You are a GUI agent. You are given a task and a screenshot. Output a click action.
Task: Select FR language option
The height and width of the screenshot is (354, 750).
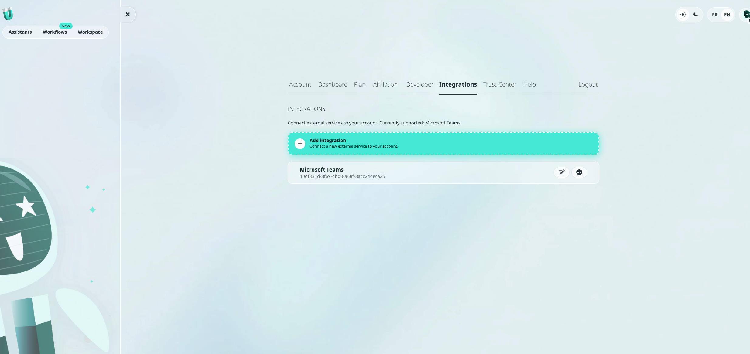714,15
